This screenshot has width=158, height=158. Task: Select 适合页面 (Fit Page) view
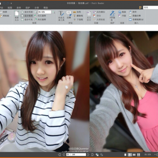pos(27,12)
